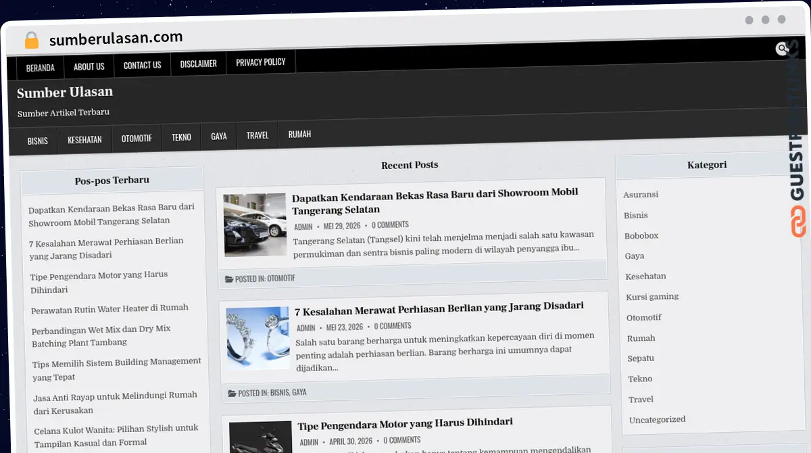811x453 pixels.
Task: Click the Recent Posts heading
Action: coord(410,165)
